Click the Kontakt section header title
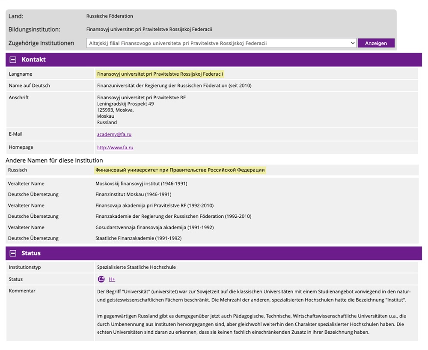428x350 pixels. point(33,59)
